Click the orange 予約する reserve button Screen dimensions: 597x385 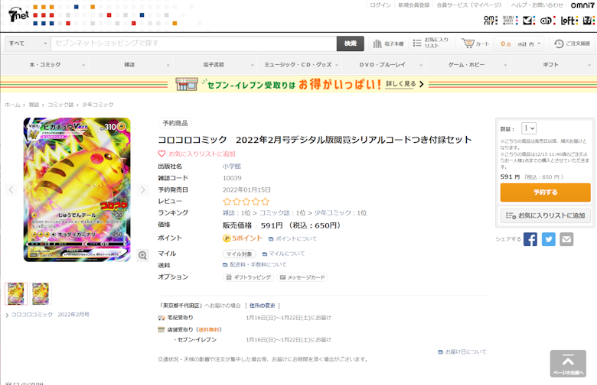tap(545, 192)
